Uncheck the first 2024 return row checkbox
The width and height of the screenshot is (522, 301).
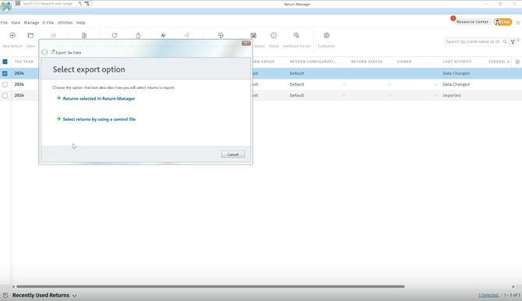coord(5,73)
